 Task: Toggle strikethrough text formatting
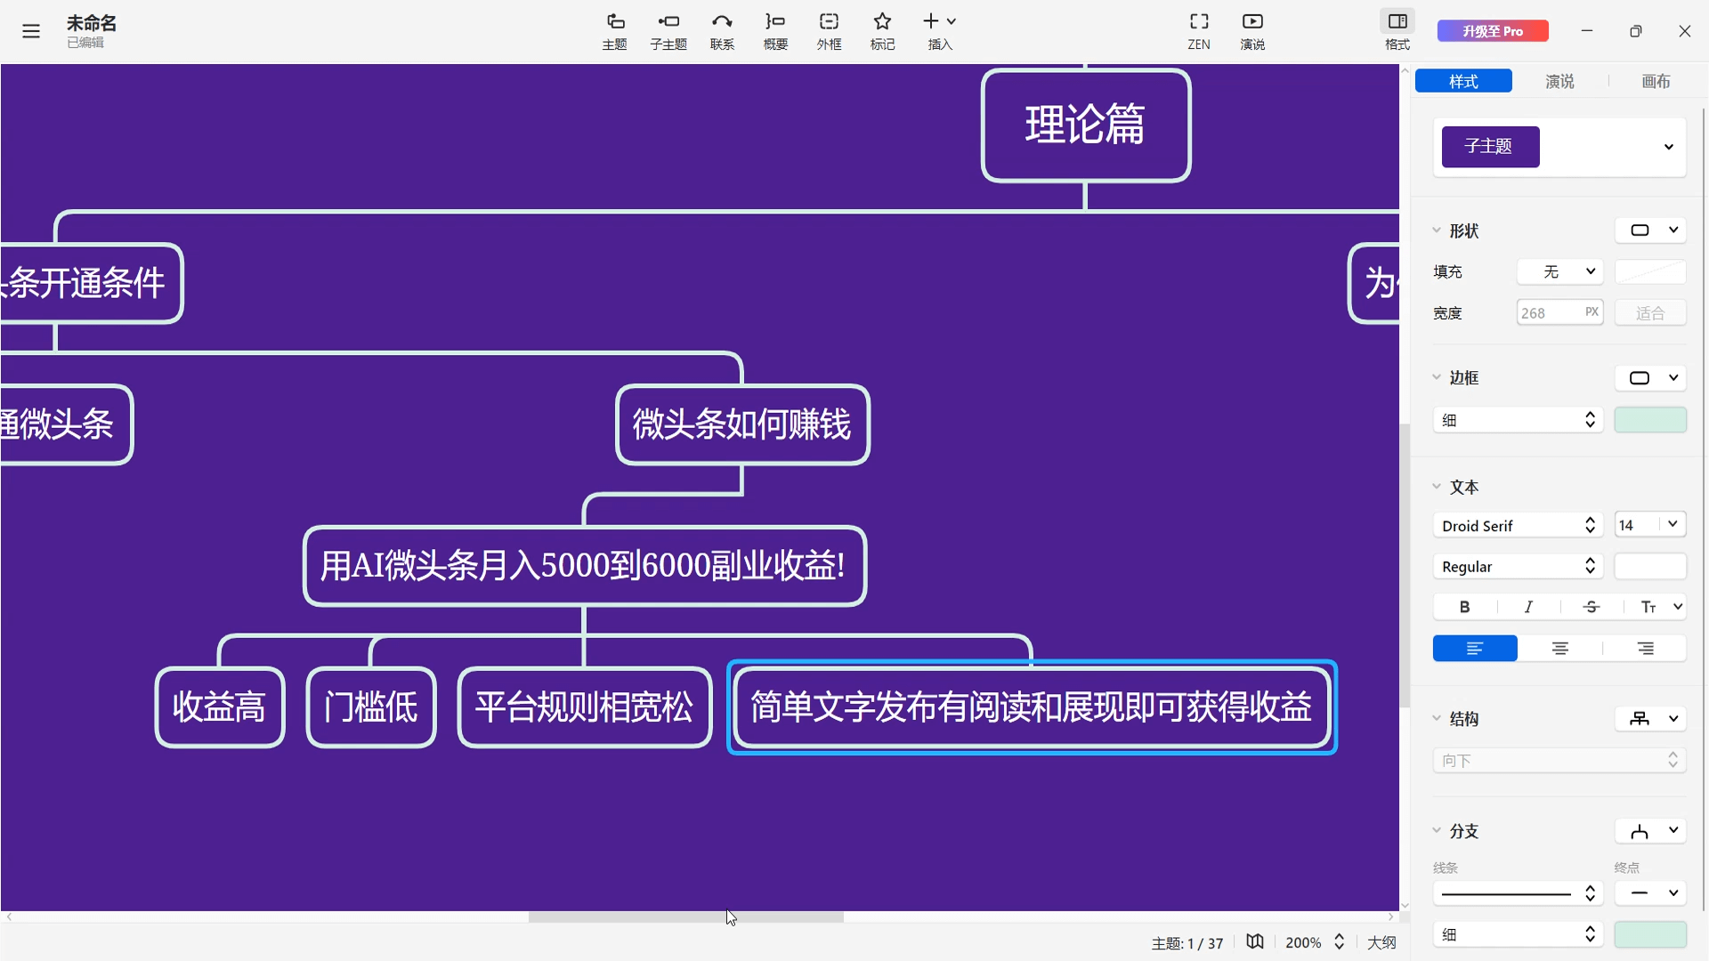pyautogui.click(x=1592, y=607)
